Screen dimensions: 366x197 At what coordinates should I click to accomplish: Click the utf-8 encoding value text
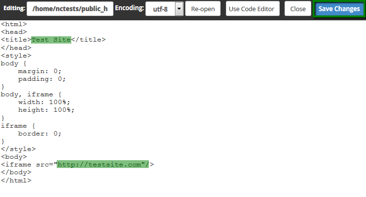(160, 9)
